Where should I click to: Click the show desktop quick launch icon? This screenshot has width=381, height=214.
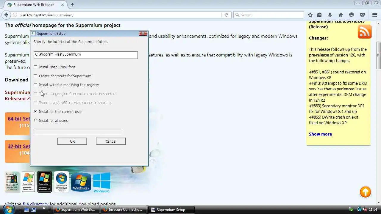(x=26, y=210)
